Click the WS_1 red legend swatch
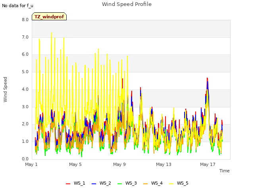 click(68, 183)
